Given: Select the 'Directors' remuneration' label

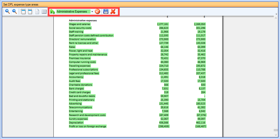Looking at the screenshot, I should 82,39.
